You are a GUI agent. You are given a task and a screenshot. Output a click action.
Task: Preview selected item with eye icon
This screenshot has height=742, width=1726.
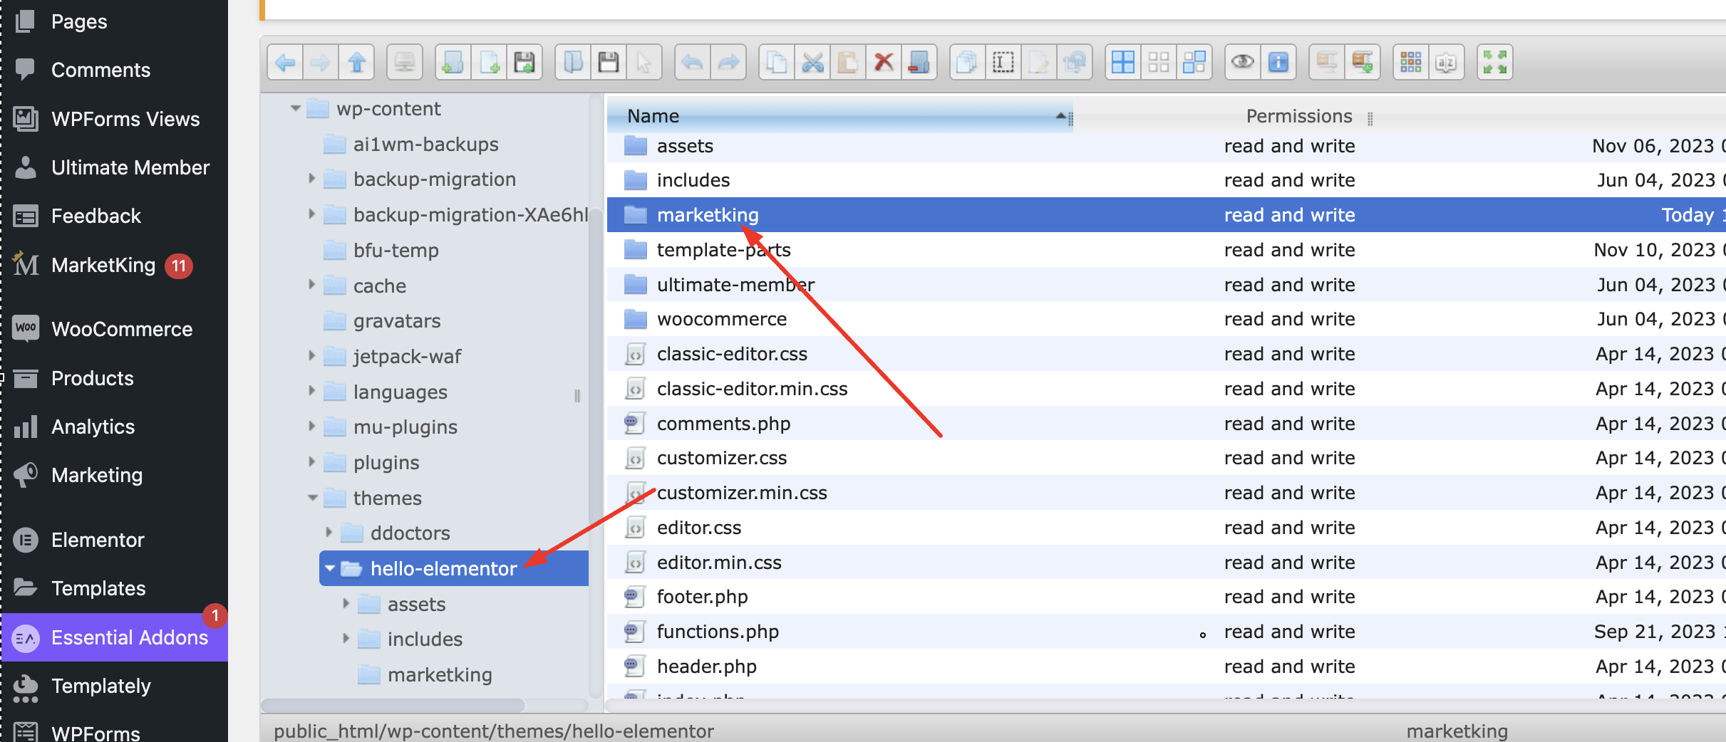point(1243,63)
